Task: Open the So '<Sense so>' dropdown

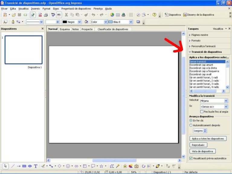Action: [226, 107]
